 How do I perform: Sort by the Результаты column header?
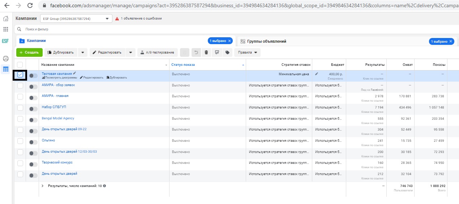point(374,65)
